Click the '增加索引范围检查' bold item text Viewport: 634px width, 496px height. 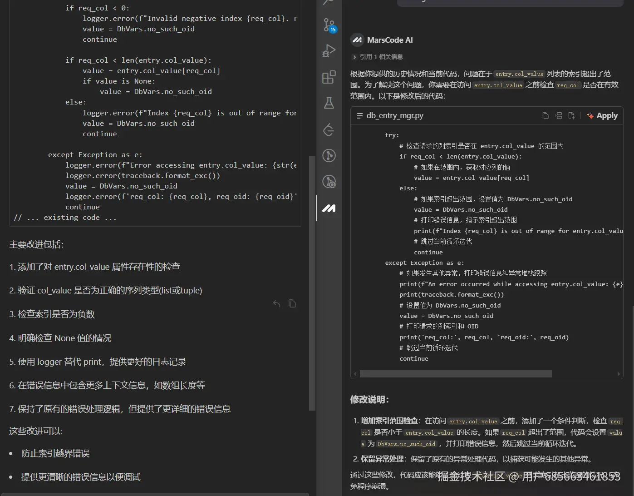tap(389, 421)
